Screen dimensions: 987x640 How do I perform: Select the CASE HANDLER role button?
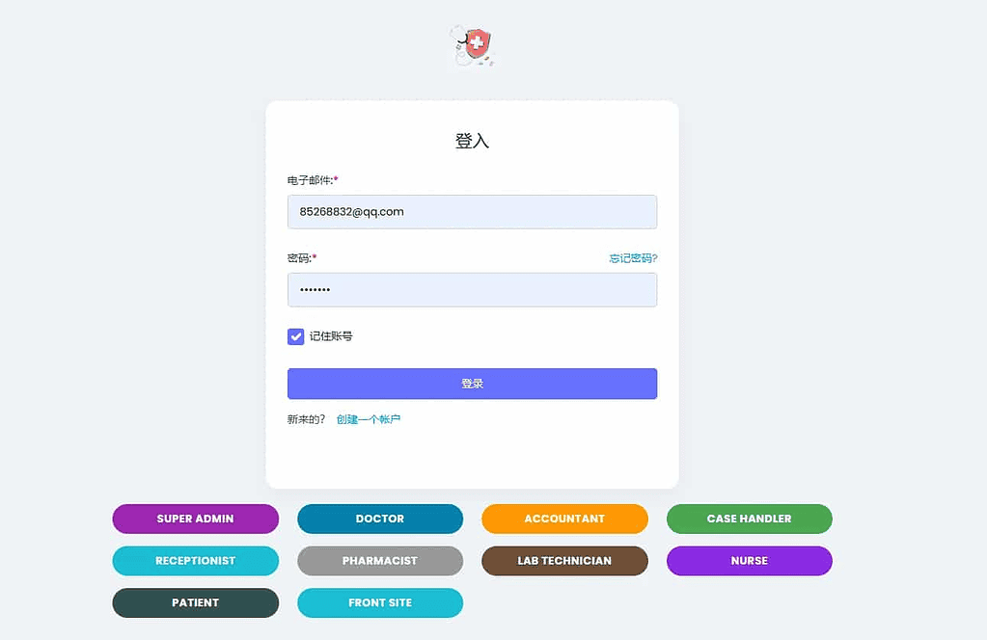(x=749, y=519)
